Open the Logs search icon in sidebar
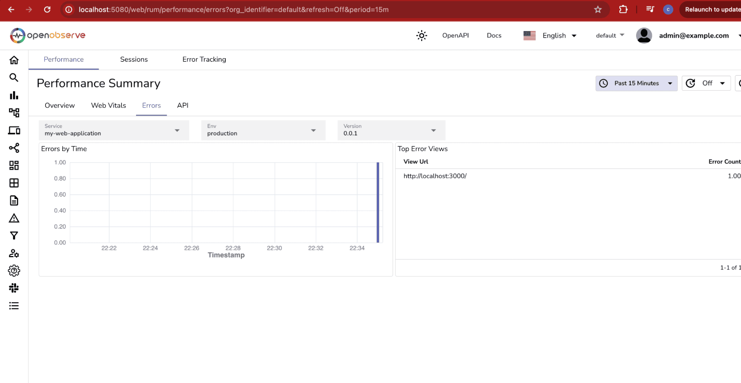 click(x=14, y=78)
